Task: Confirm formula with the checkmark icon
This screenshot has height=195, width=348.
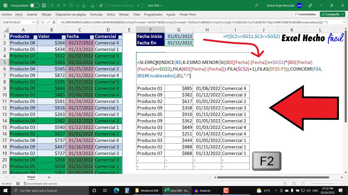Action: point(48,22)
